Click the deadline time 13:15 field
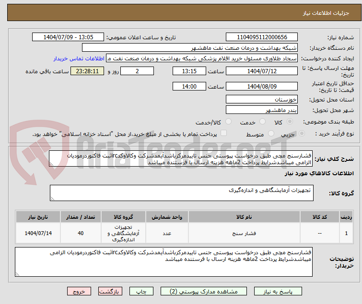This screenshot has width=362, height=304. pyautogui.click(x=189, y=71)
